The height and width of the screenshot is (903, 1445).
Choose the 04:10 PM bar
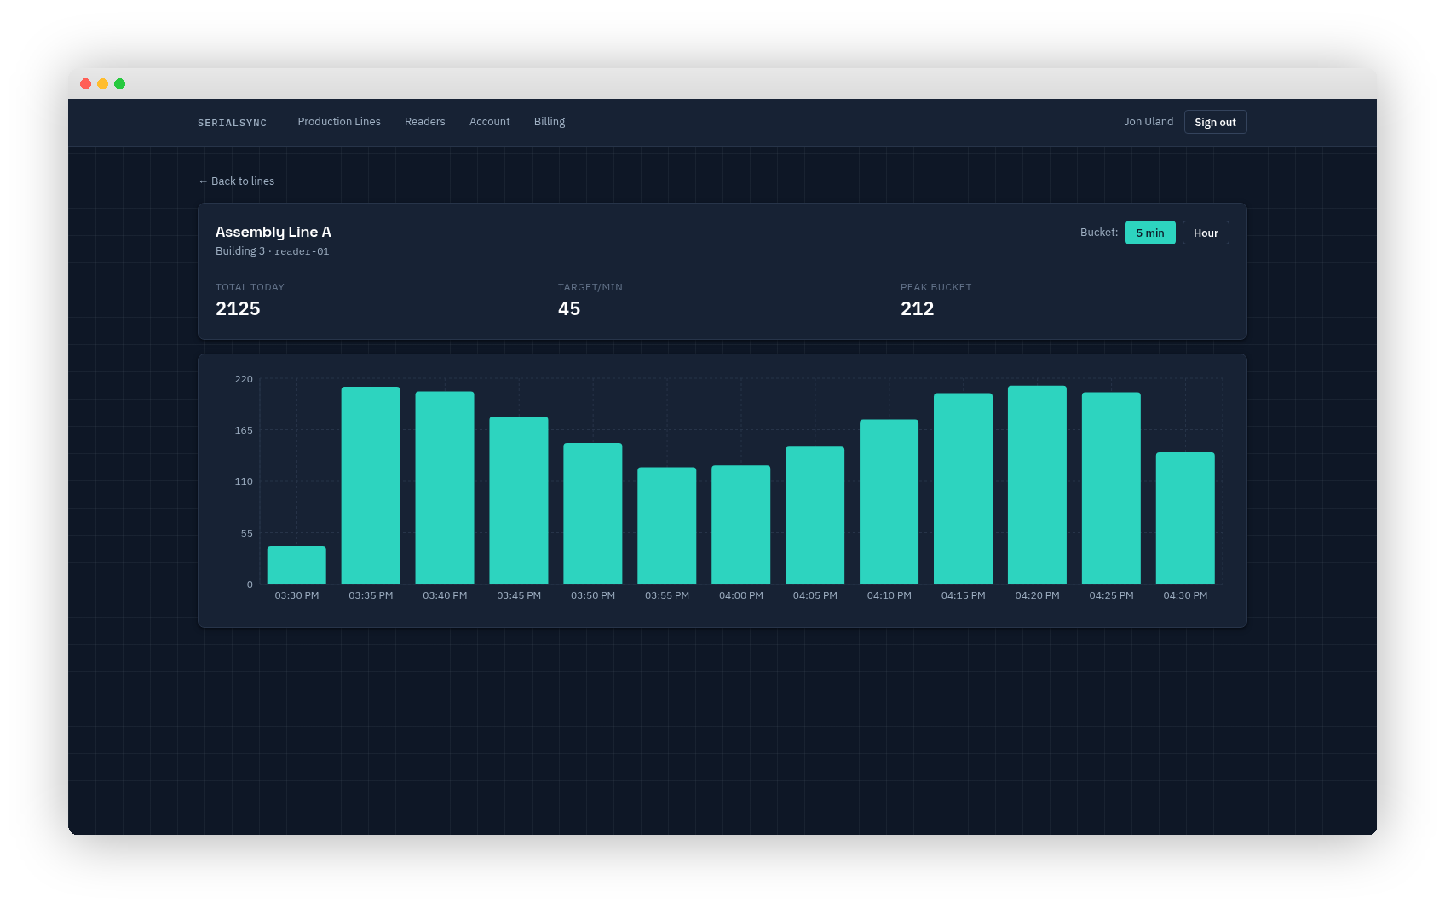889,502
